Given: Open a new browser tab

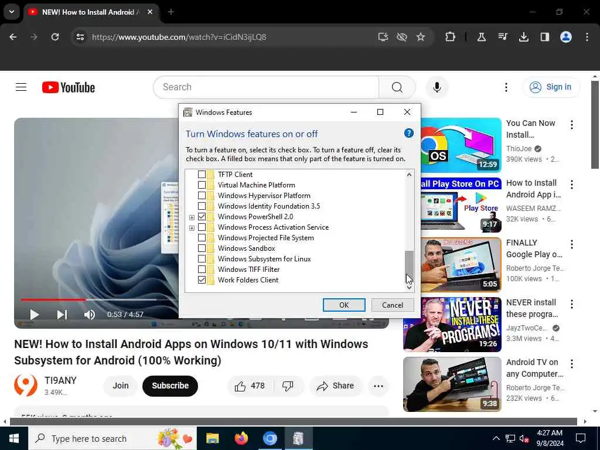Looking at the screenshot, I should (171, 12).
